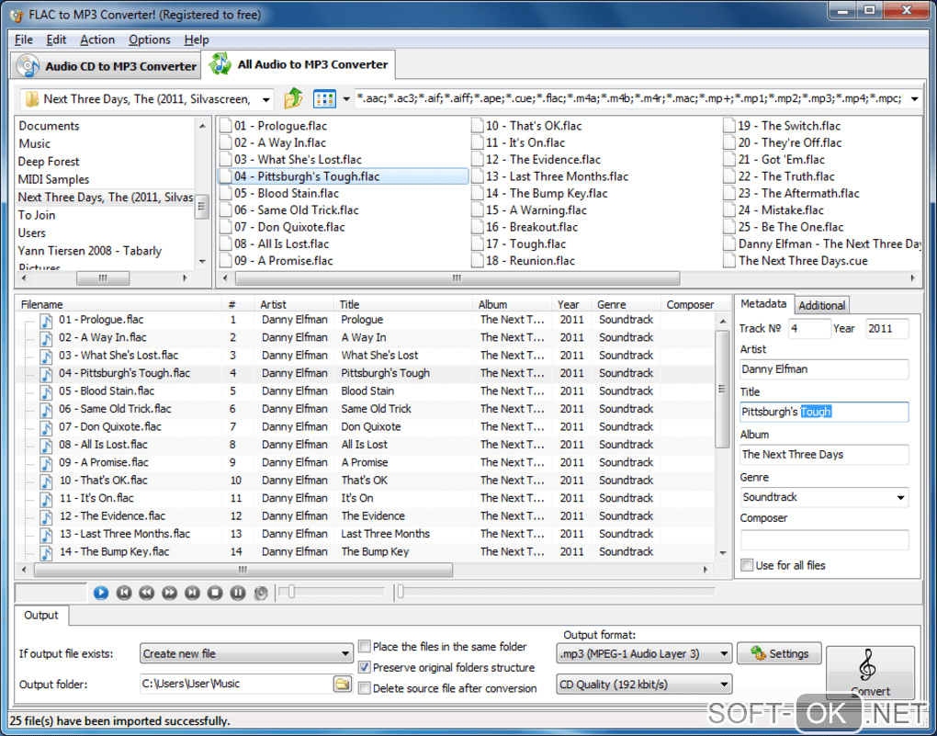Switch to Audio CD to MP3 Converter tab
937x736 pixels.
[x=106, y=66]
